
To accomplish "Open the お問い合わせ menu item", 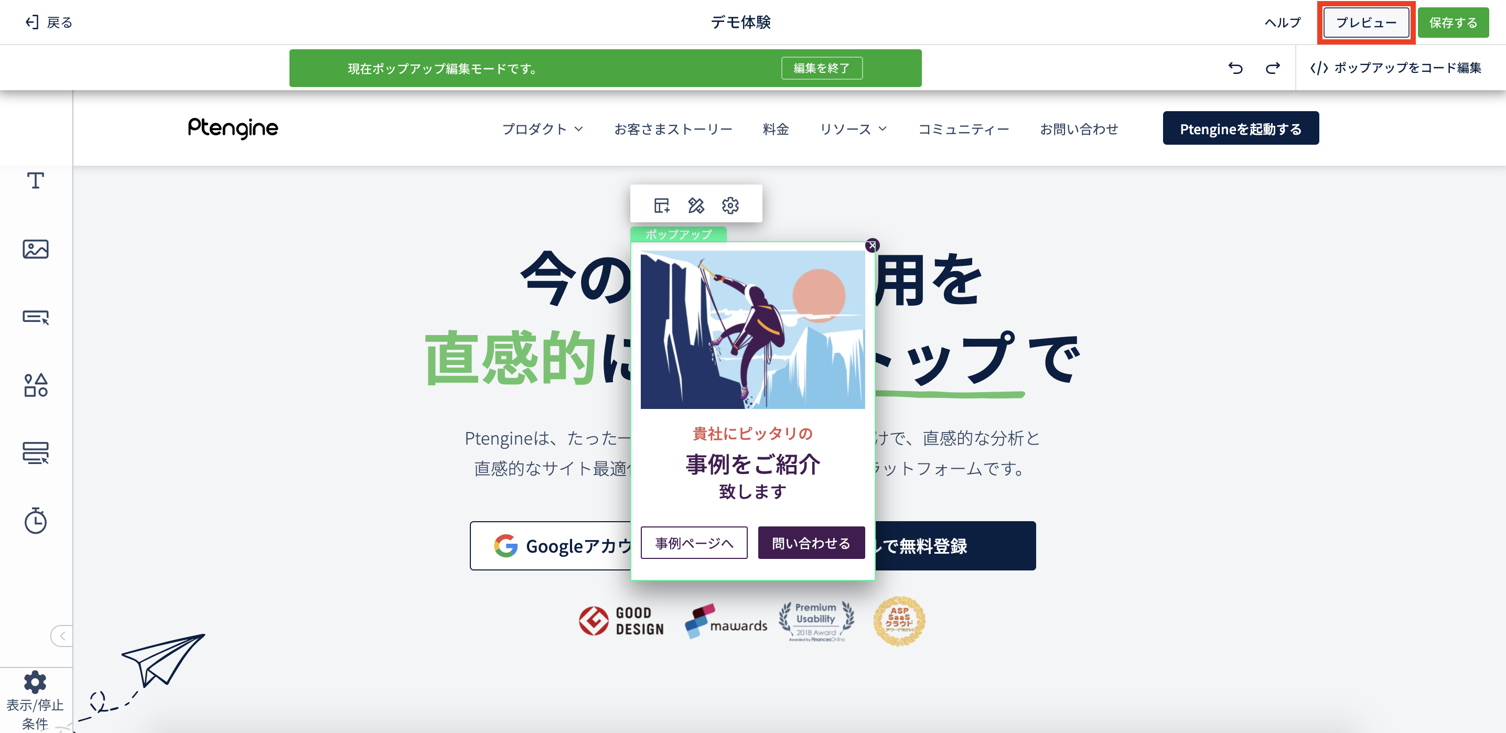I will tap(1079, 128).
